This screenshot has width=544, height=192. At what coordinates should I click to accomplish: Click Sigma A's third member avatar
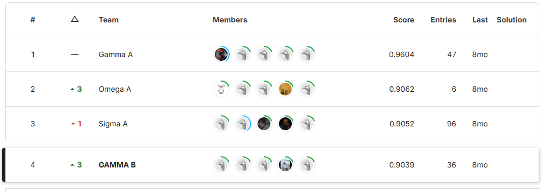tap(264, 124)
